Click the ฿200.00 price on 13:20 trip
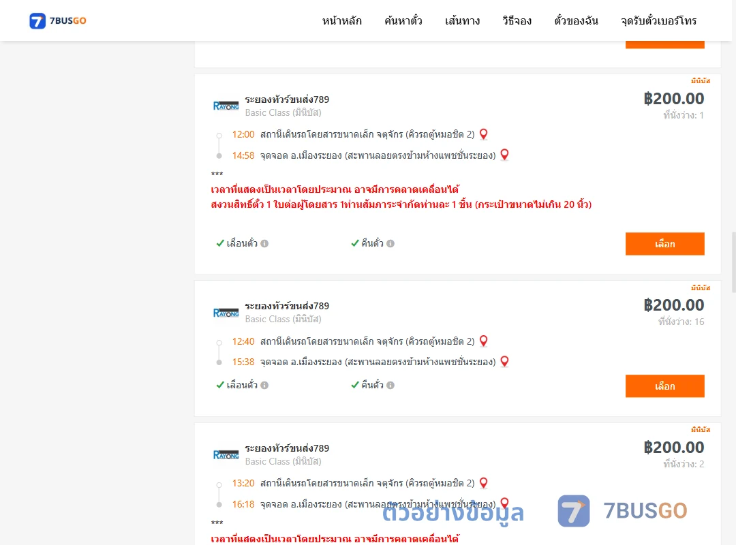The width and height of the screenshot is (736, 545). [x=673, y=448]
